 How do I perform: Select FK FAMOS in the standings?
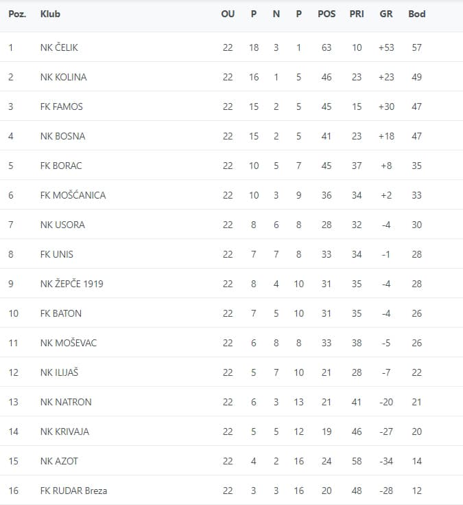pyautogui.click(x=62, y=106)
